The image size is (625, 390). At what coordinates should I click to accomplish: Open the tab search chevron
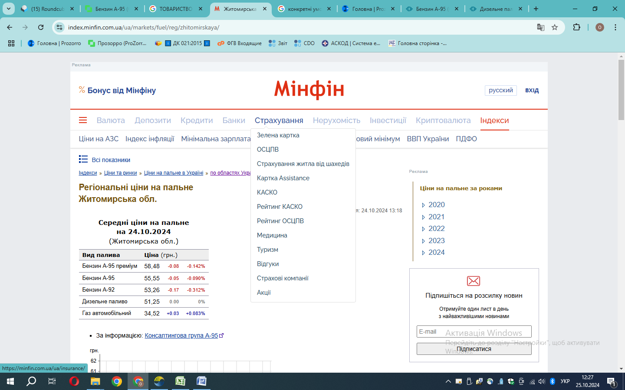pos(9,9)
